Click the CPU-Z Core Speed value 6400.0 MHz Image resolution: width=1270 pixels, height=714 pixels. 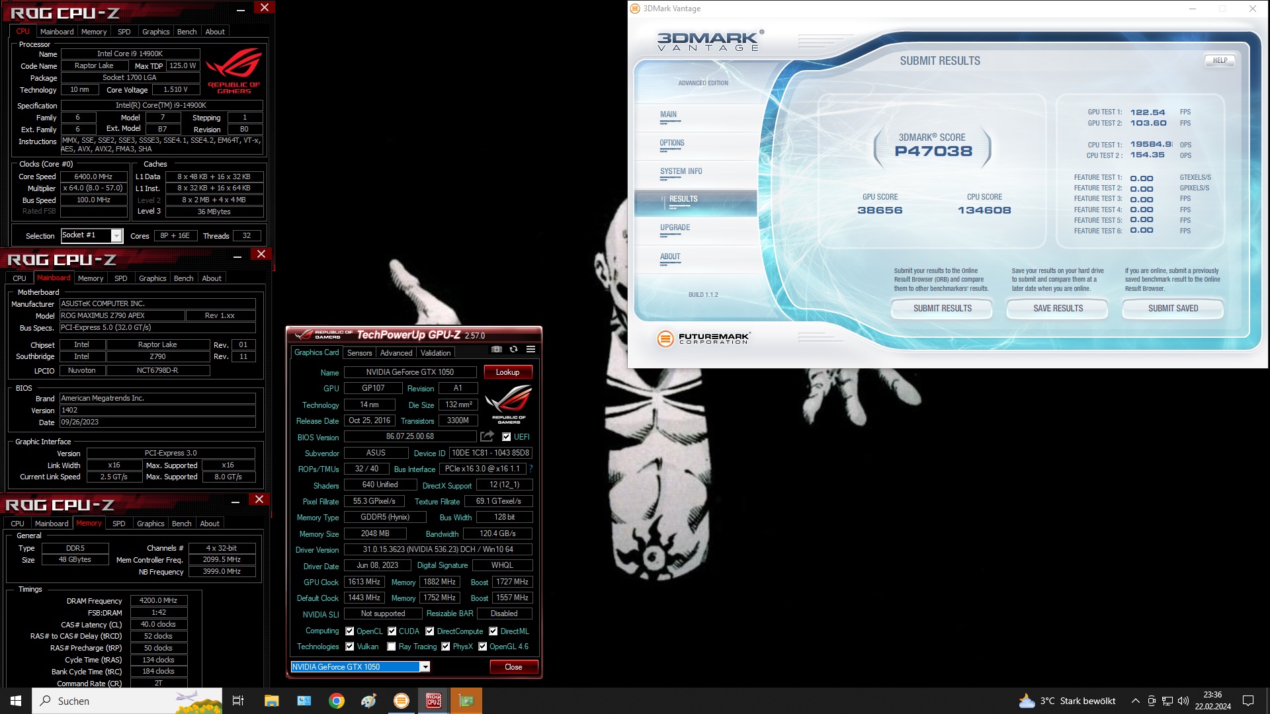point(94,177)
